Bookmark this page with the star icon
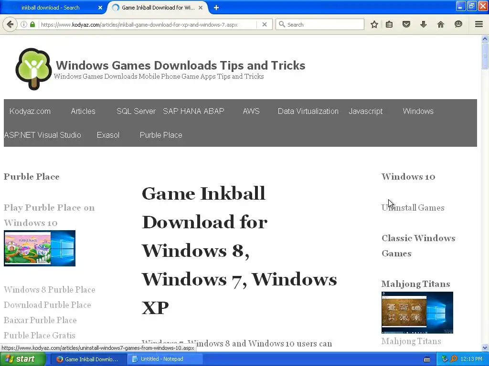Image resolution: width=489 pixels, height=366 pixels. pos(374,24)
